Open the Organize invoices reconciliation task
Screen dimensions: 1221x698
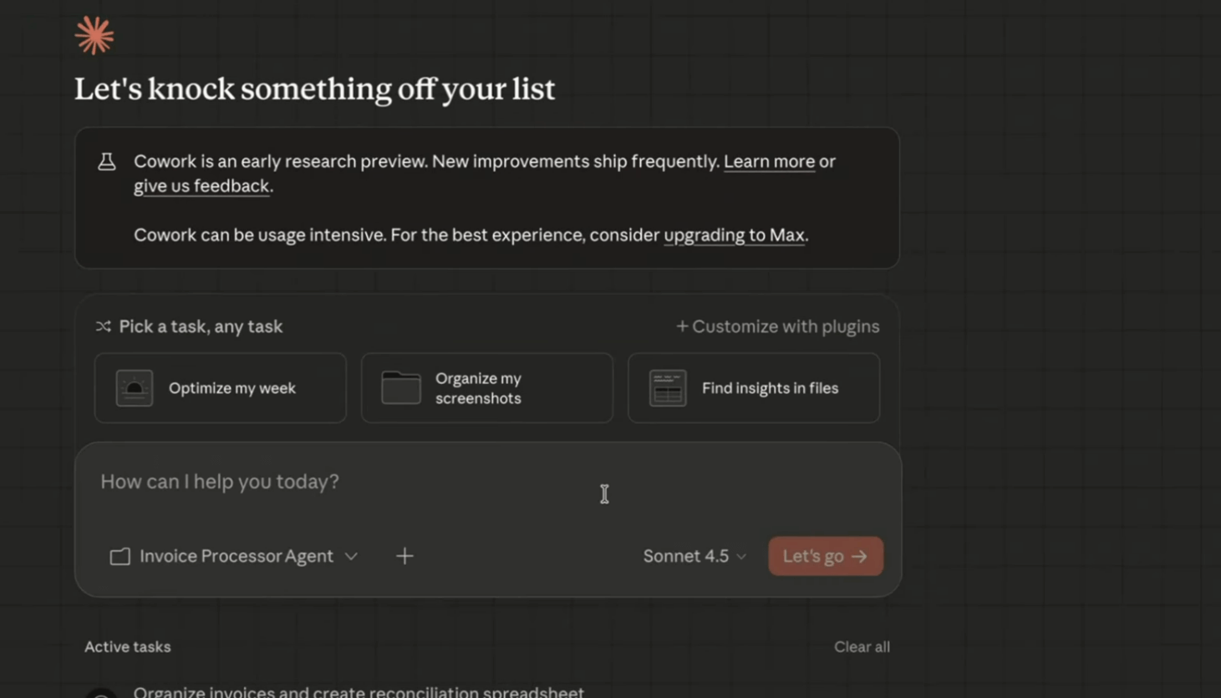[359, 691]
